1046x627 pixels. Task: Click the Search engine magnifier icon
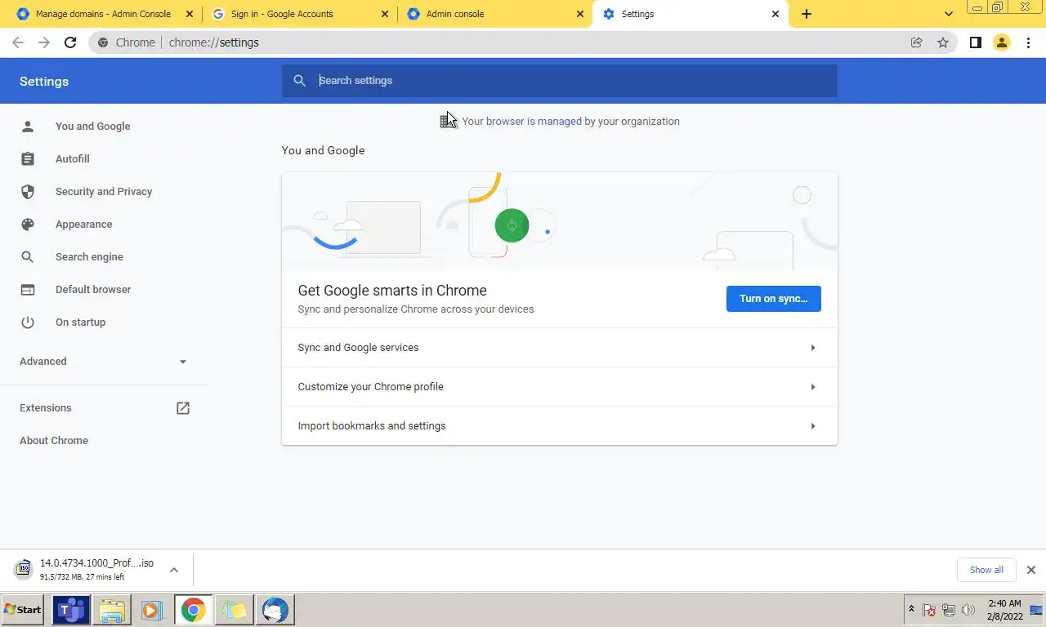click(x=28, y=257)
